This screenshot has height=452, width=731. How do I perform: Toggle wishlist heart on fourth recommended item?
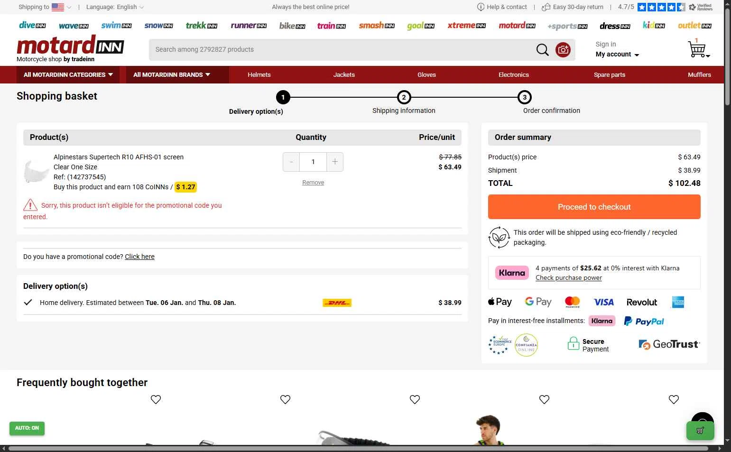click(544, 399)
